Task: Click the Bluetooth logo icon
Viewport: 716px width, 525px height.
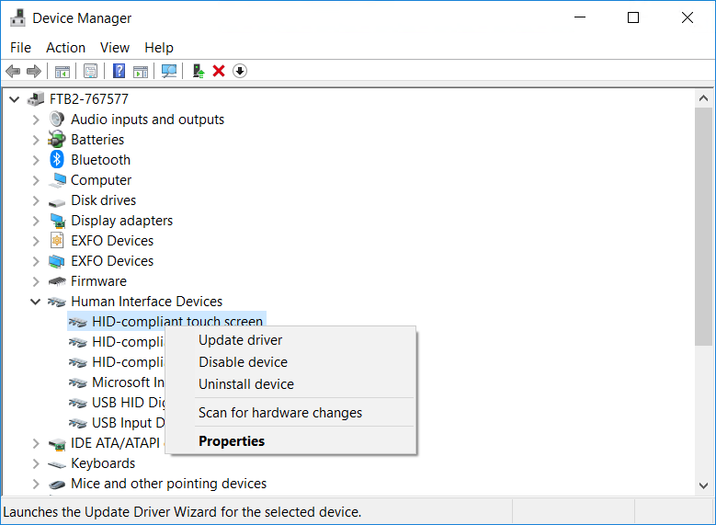Action: (x=57, y=159)
